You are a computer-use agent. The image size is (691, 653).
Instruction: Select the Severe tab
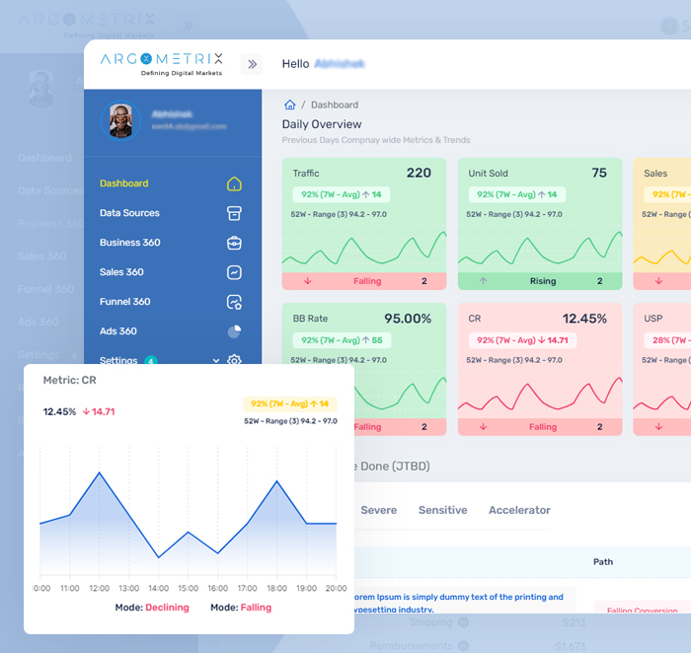click(378, 510)
